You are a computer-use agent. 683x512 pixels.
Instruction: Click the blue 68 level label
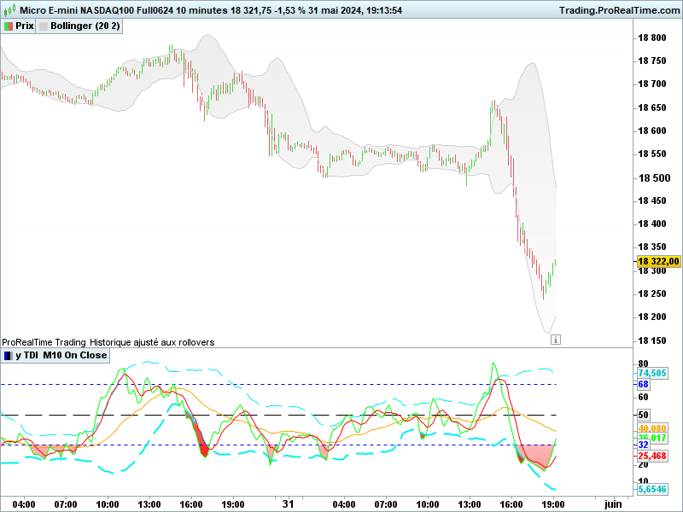(643, 385)
